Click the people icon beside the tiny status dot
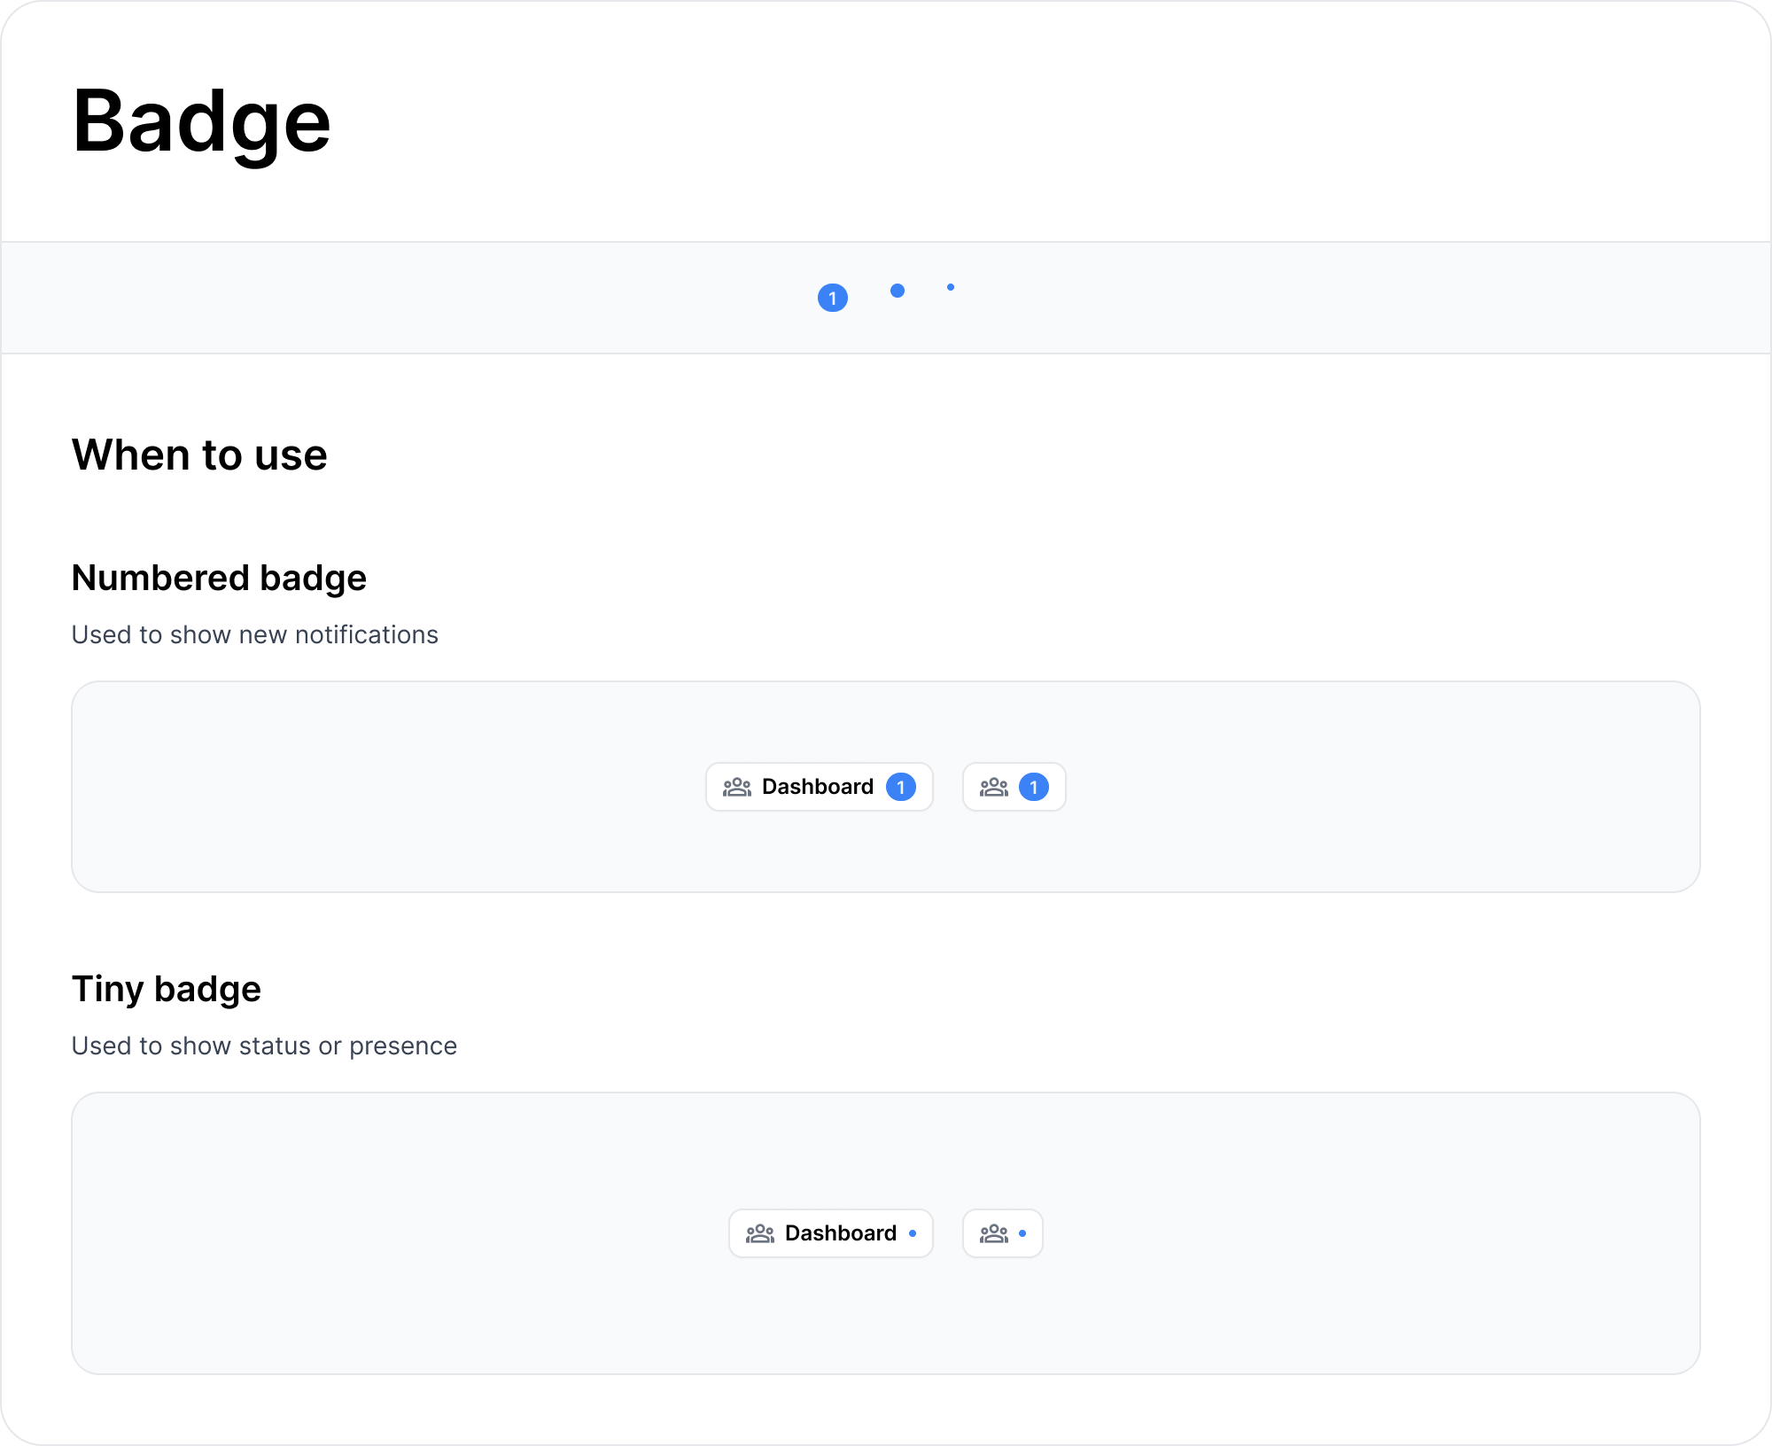 pos(994,1232)
